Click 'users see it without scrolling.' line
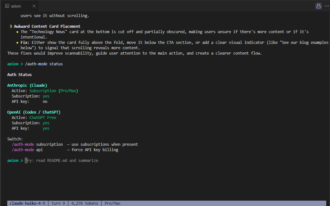 (x=55, y=16)
